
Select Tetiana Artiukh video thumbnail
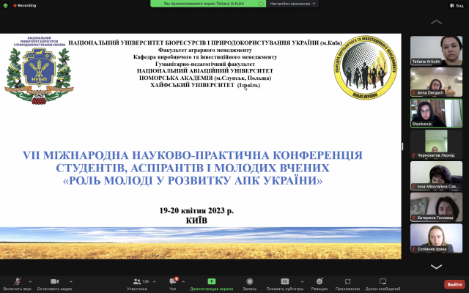click(436, 51)
